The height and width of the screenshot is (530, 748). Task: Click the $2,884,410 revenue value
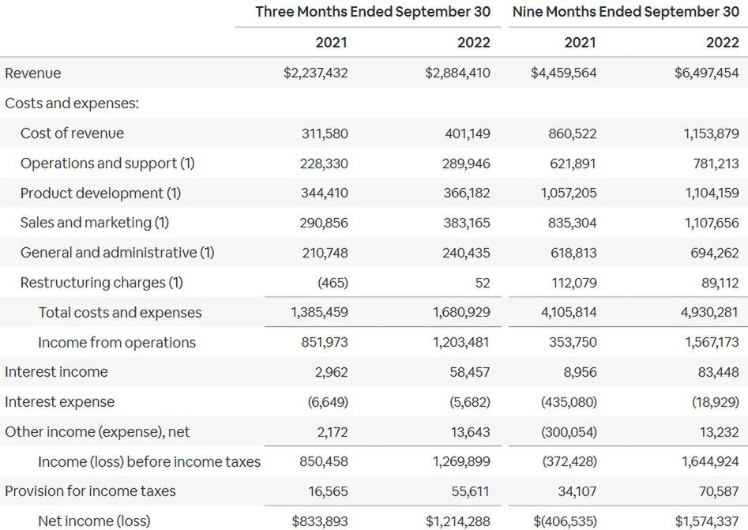pos(457,73)
